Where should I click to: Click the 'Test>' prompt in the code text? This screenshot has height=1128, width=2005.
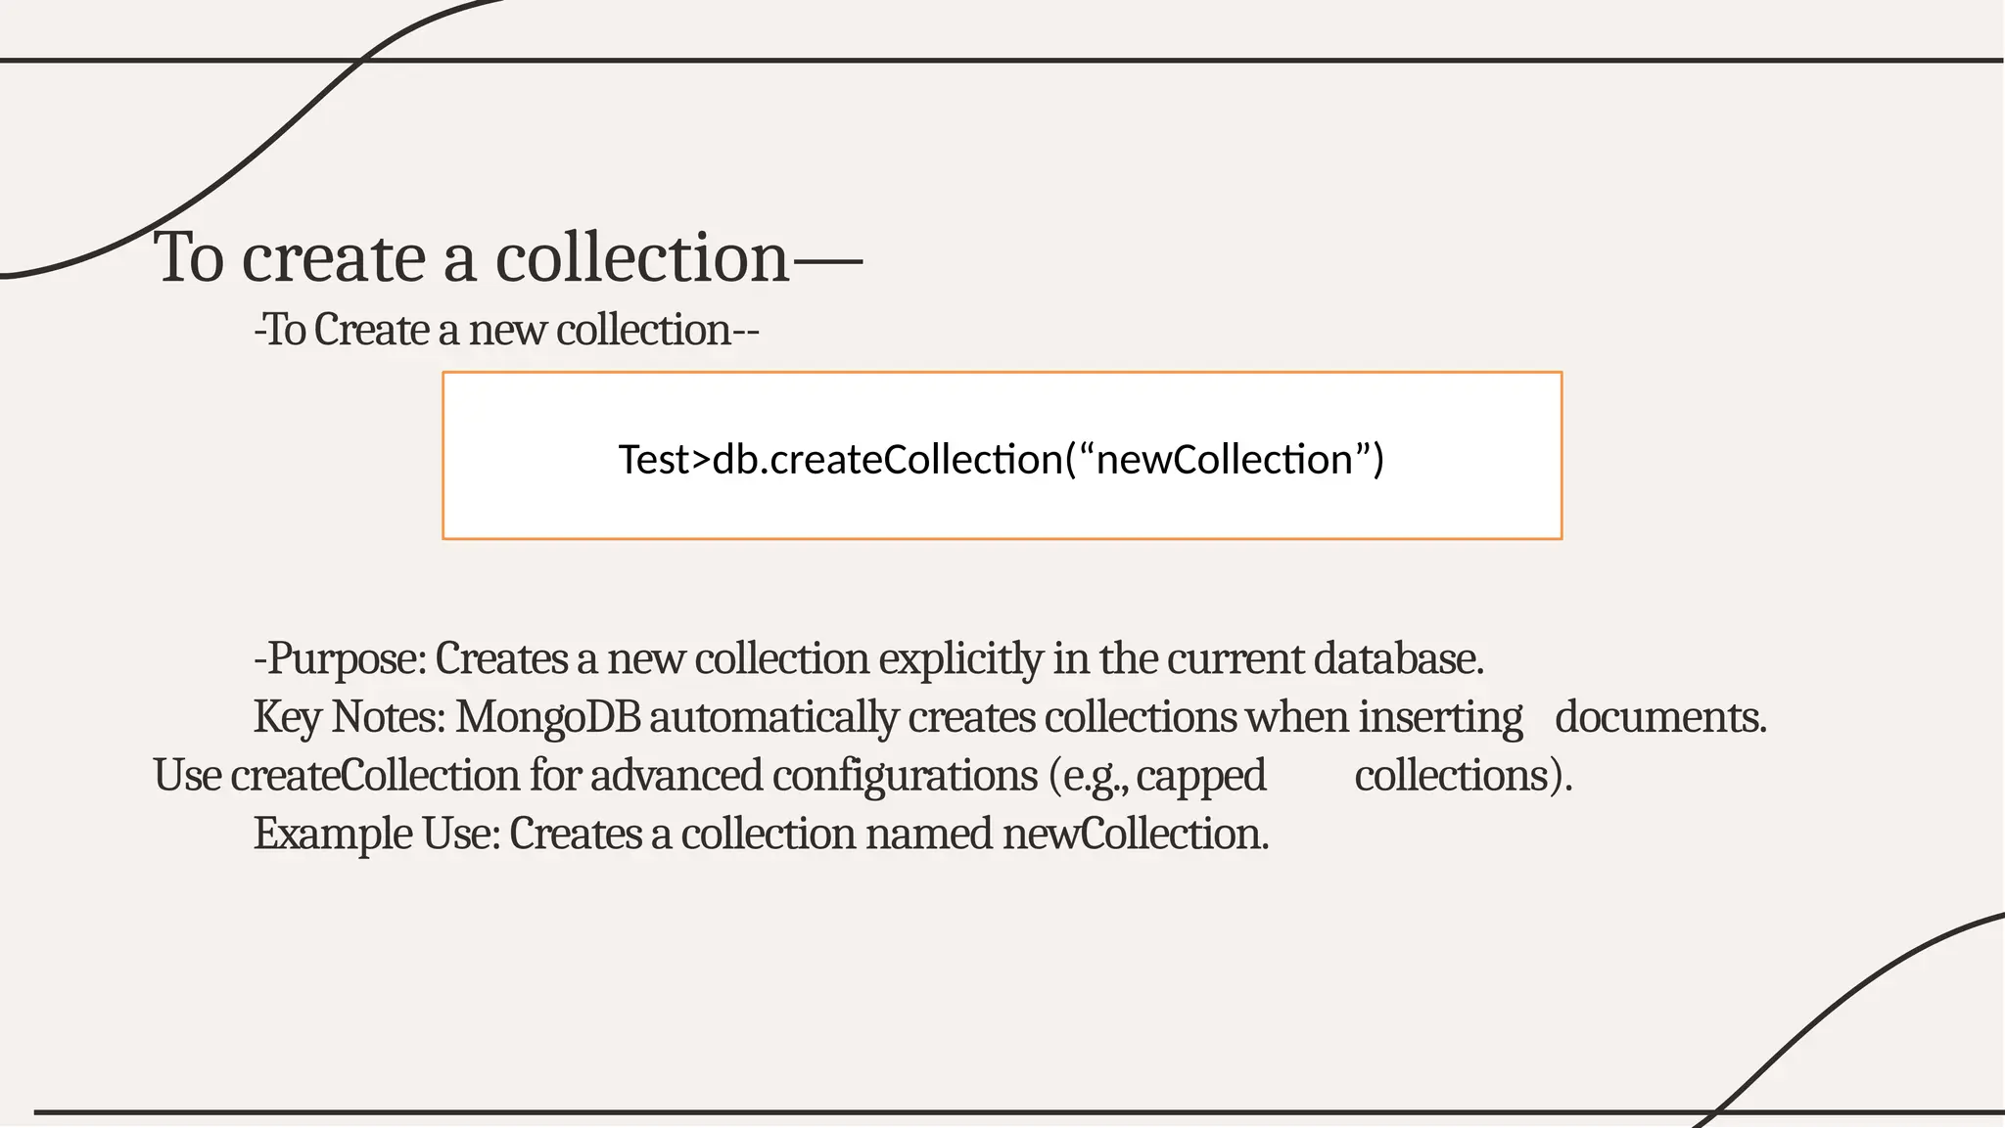click(664, 460)
